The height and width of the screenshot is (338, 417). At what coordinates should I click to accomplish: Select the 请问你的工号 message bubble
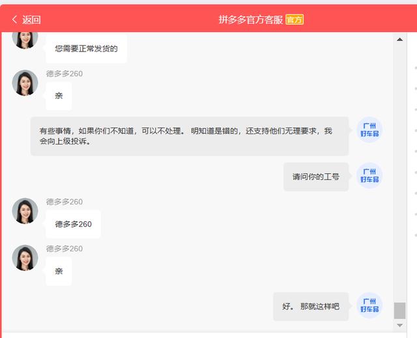[x=316, y=176]
